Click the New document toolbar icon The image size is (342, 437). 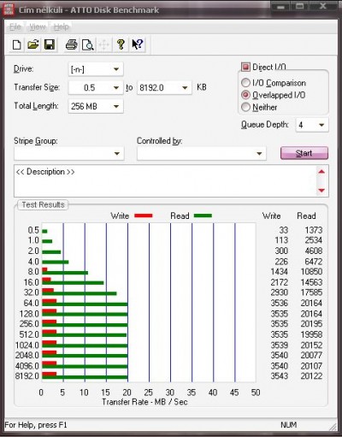[17, 44]
